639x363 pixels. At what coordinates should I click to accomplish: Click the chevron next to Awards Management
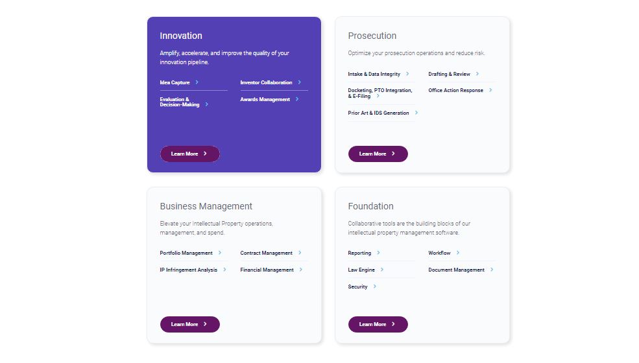point(296,99)
